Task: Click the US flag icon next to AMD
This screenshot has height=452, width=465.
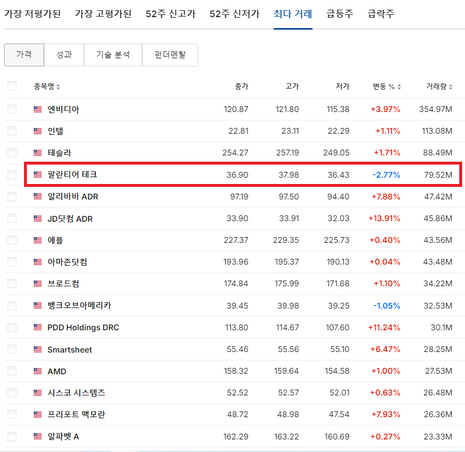Action: coord(38,371)
